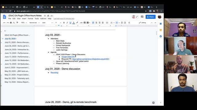Increase the indent level
Image resolution: width=197 pixels, height=110 pixels.
coord(125,23)
